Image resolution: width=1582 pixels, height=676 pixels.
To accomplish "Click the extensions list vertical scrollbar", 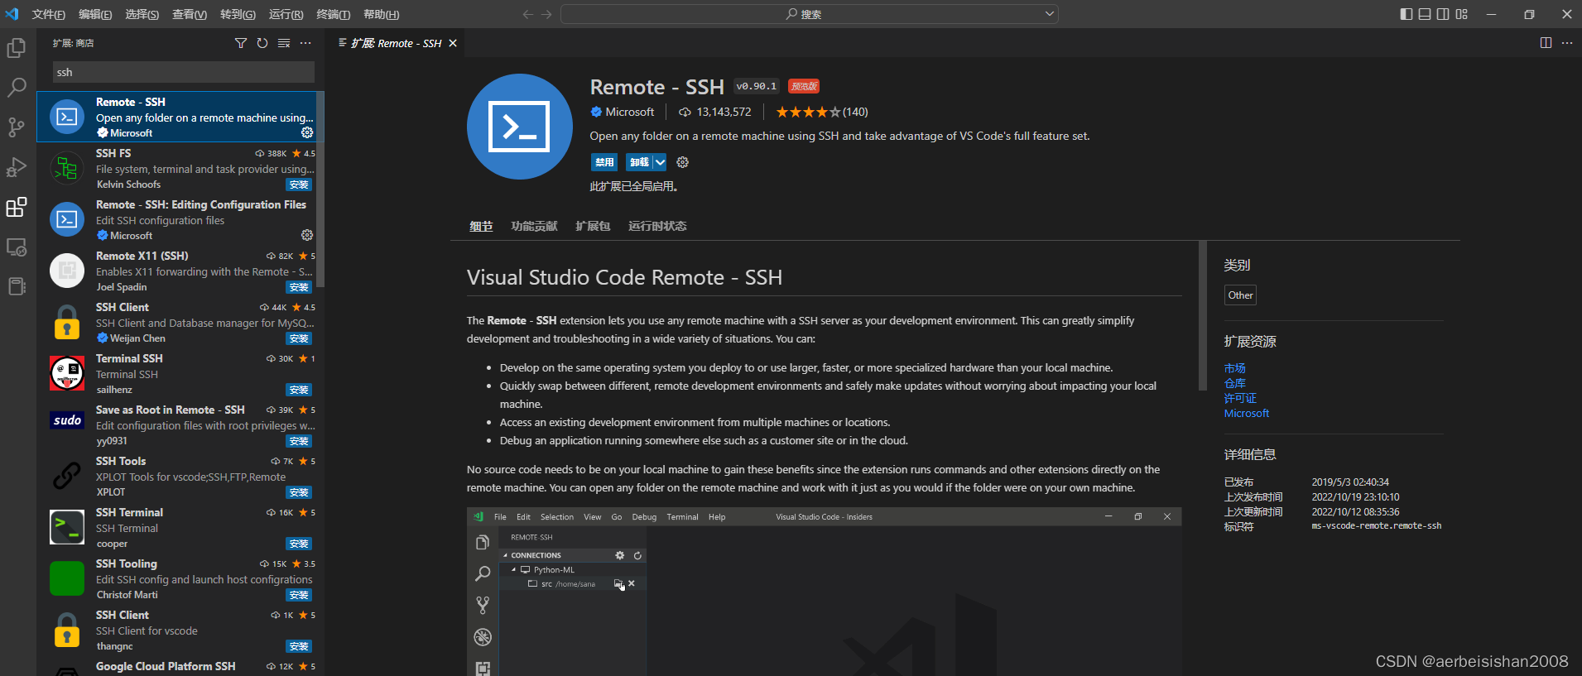I will 320,189.
